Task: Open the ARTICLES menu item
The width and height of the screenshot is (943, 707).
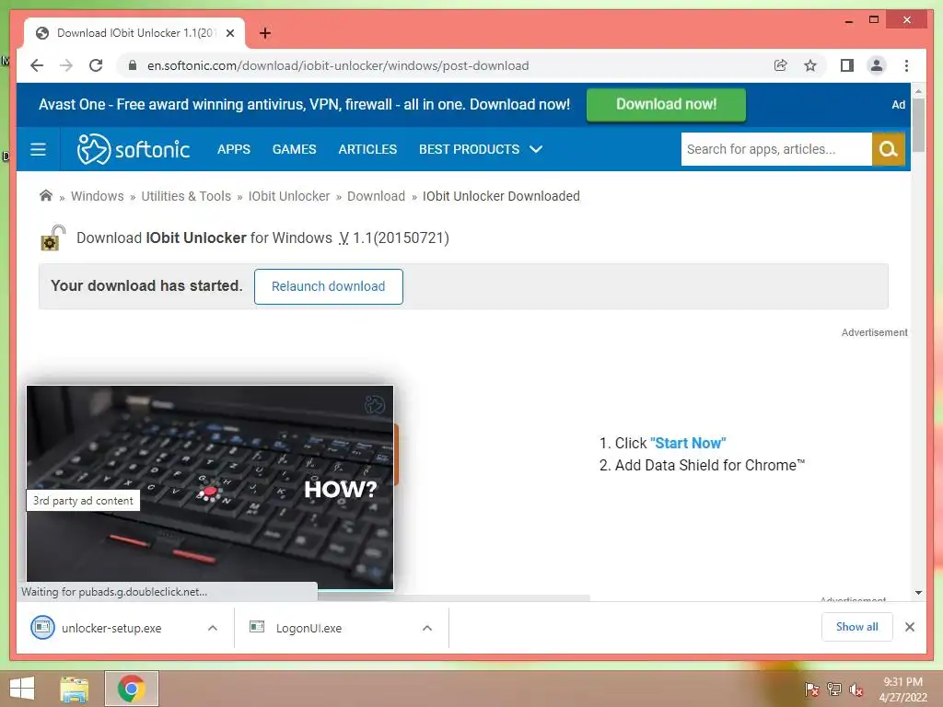Action: 367,149
